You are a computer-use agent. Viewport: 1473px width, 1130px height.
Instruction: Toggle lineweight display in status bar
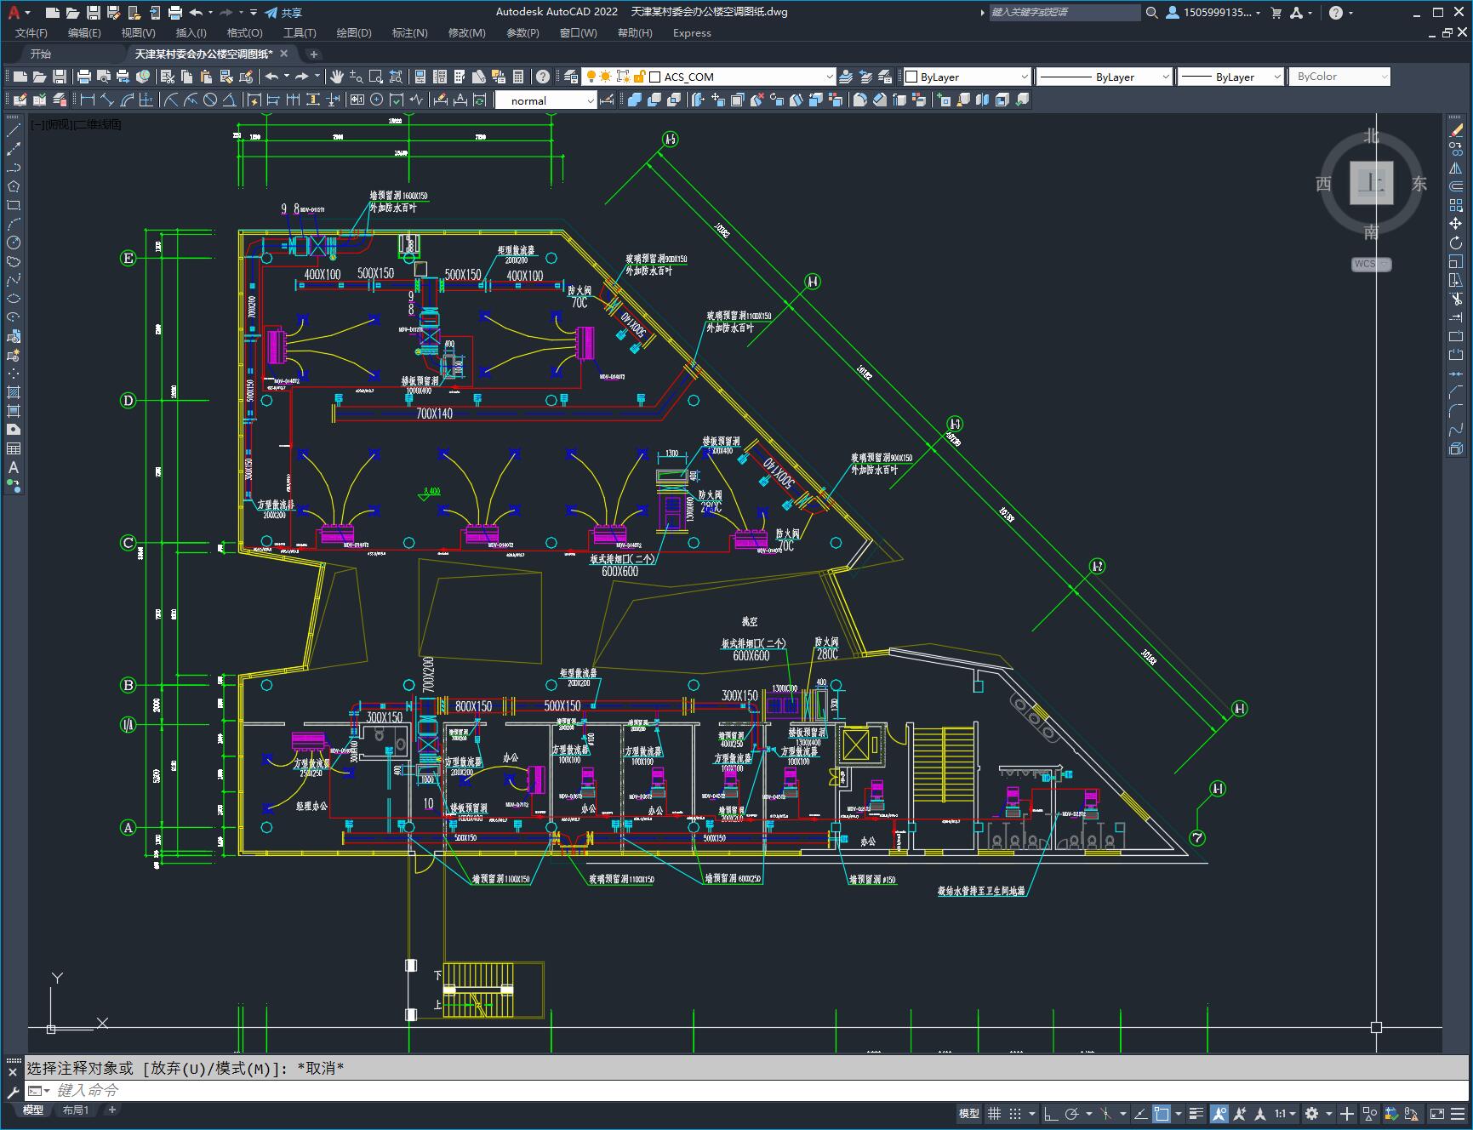click(x=1196, y=1113)
